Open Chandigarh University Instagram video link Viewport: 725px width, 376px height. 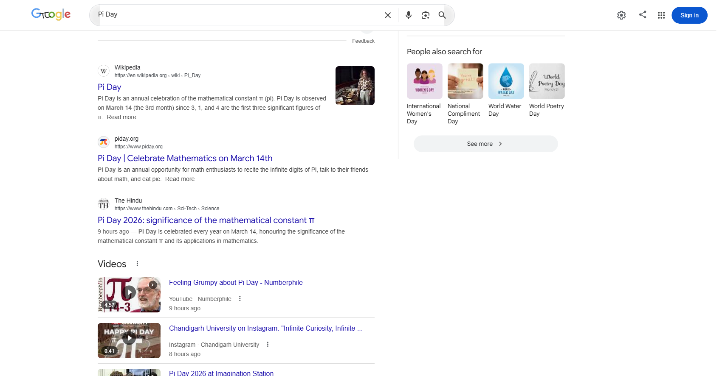(x=266, y=328)
